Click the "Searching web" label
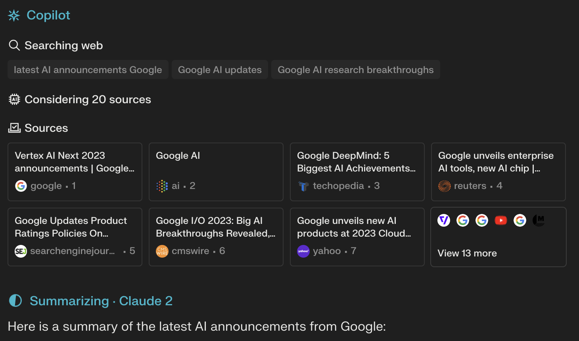 click(64, 46)
